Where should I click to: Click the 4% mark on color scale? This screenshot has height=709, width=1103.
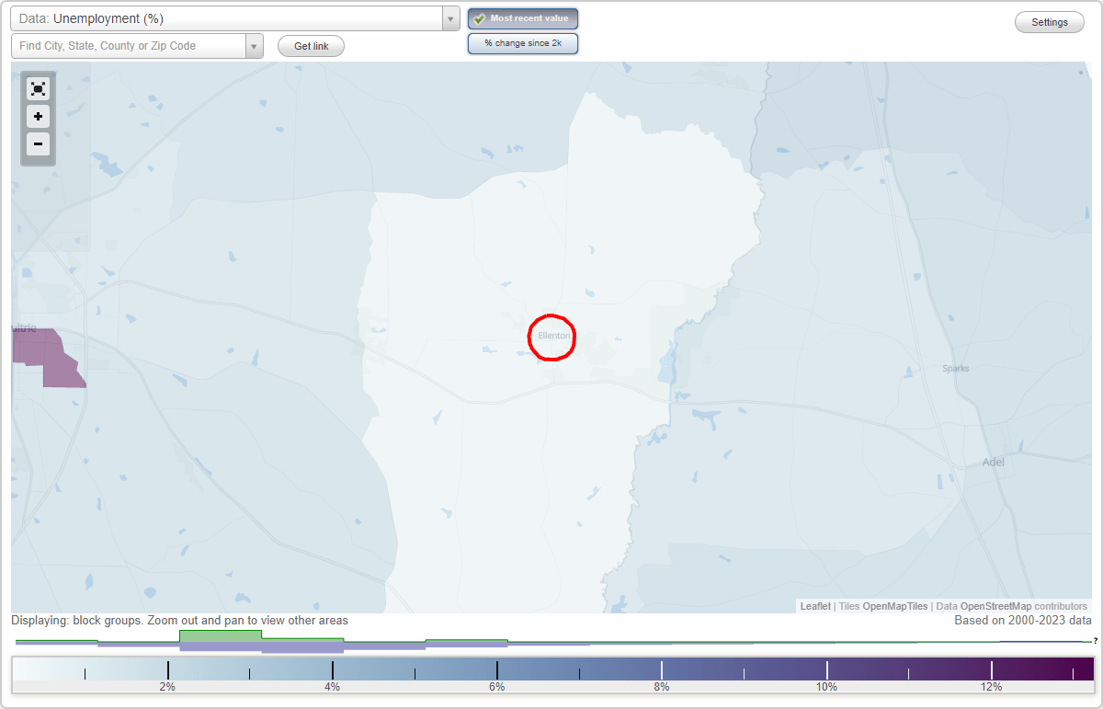tap(332, 686)
